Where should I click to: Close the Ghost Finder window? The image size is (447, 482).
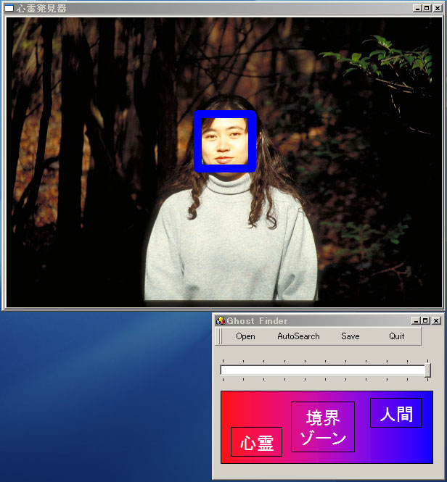point(435,320)
